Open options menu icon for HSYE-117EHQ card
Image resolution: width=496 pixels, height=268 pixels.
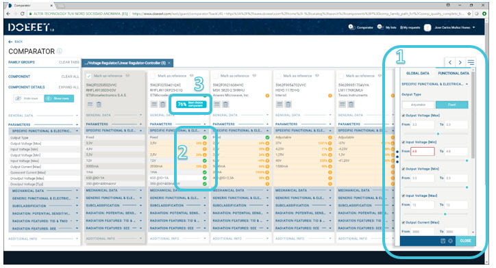point(280,104)
